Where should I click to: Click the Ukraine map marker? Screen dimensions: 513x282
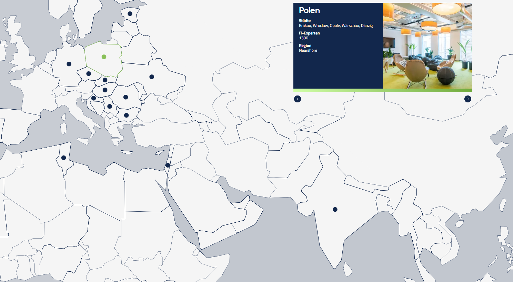[x=152, y=77]
